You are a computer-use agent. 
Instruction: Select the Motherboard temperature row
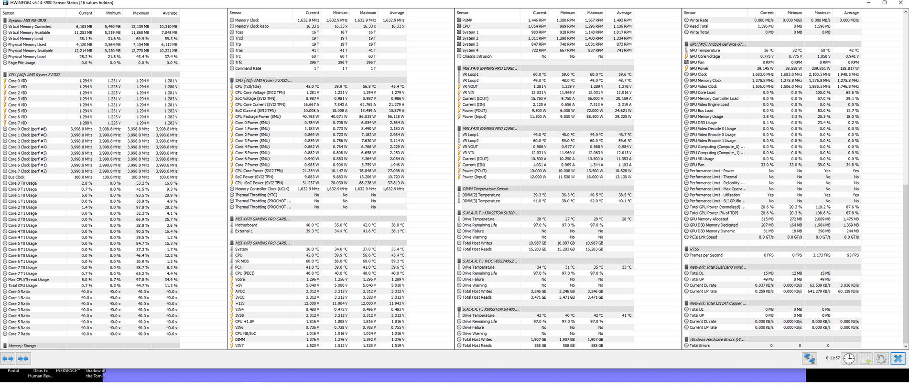317,225
